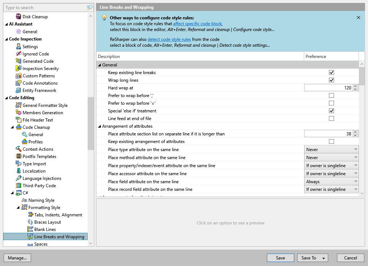Uncheck Keep existing line breaks
This screenshot has width=368, height=266.
pyautogui.click(x=331, y=73)
